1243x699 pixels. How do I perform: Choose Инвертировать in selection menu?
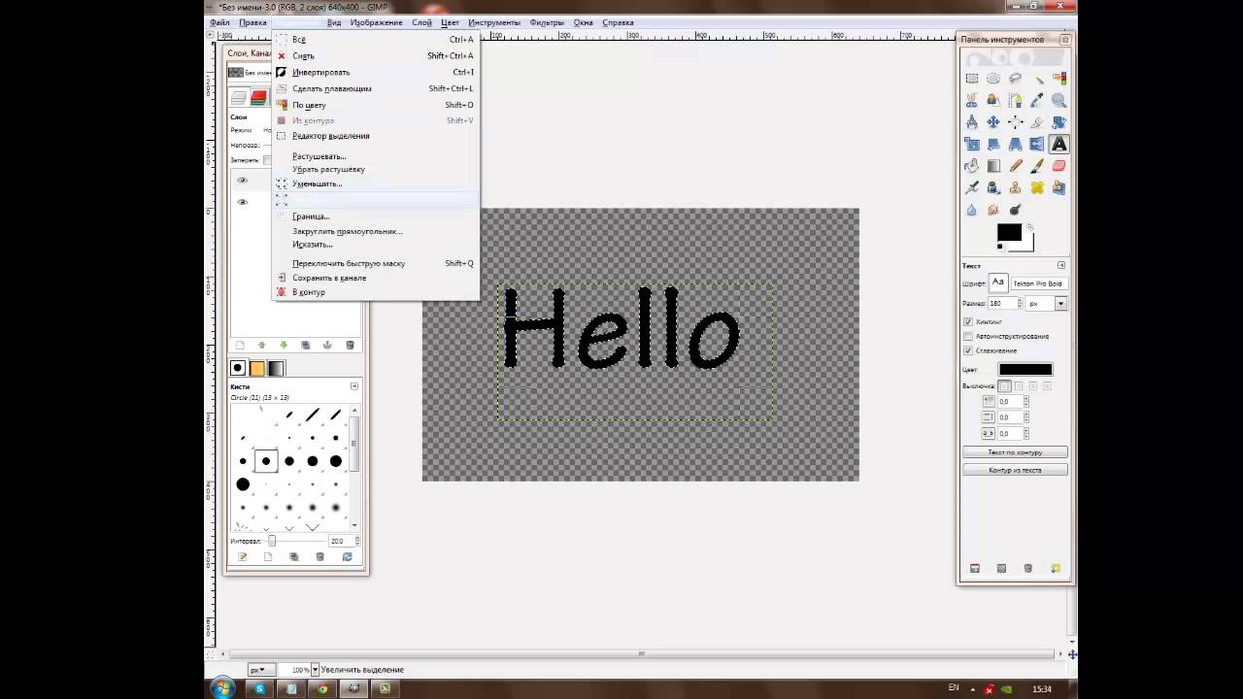point(375,72)
